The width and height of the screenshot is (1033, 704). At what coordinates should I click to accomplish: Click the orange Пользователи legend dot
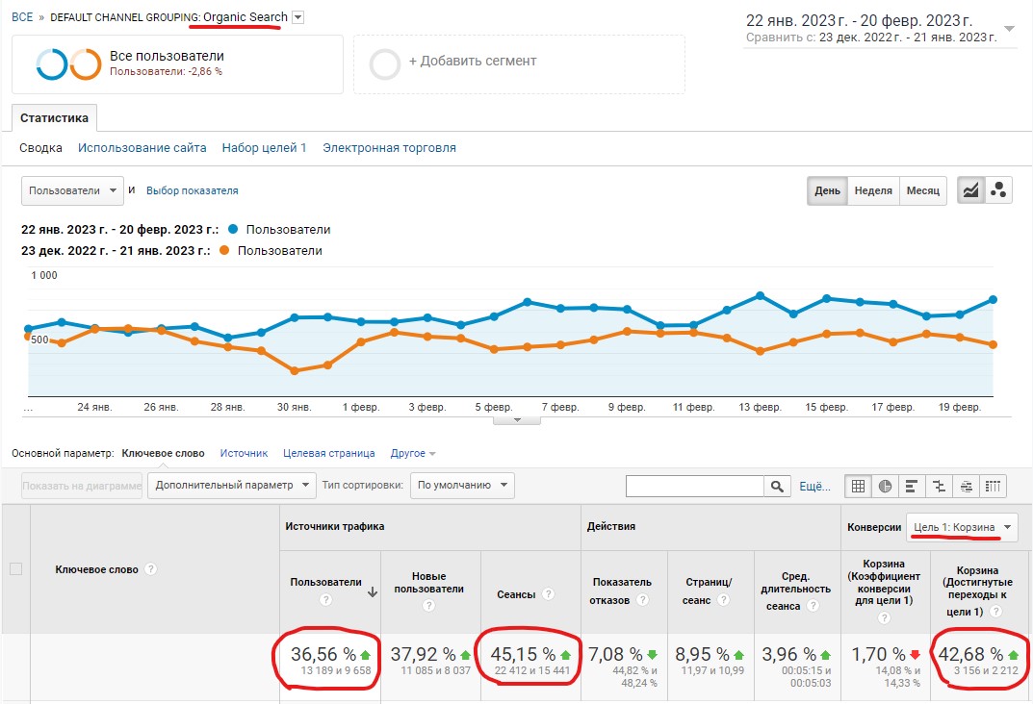tap(224, 250)
